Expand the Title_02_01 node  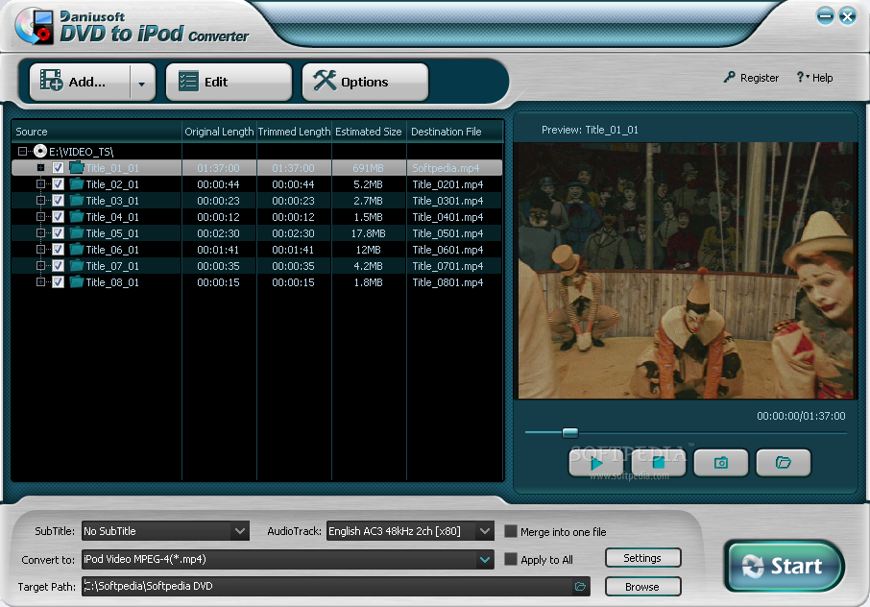click(40, 183)
